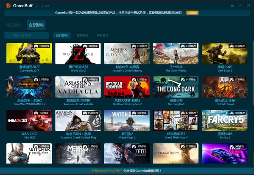Switch to the 全部游戏 tab
The width and height of the screenshot is (254, 175).
coord(36,25)
